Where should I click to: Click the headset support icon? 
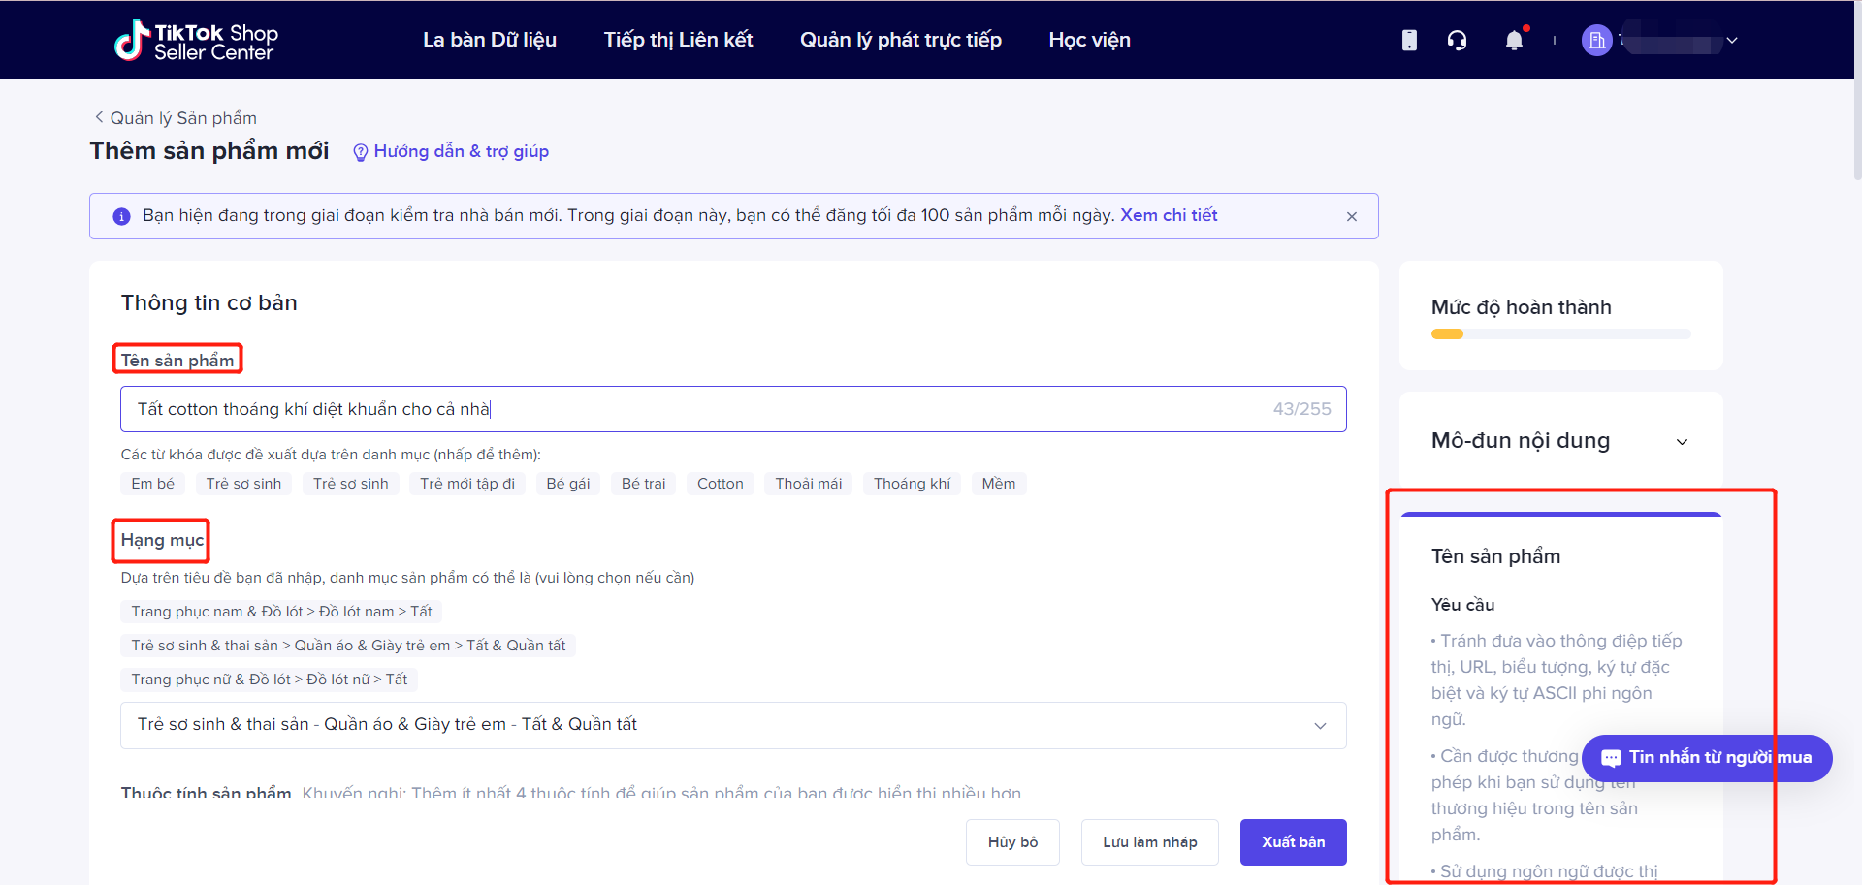(x=1458, y=40)
